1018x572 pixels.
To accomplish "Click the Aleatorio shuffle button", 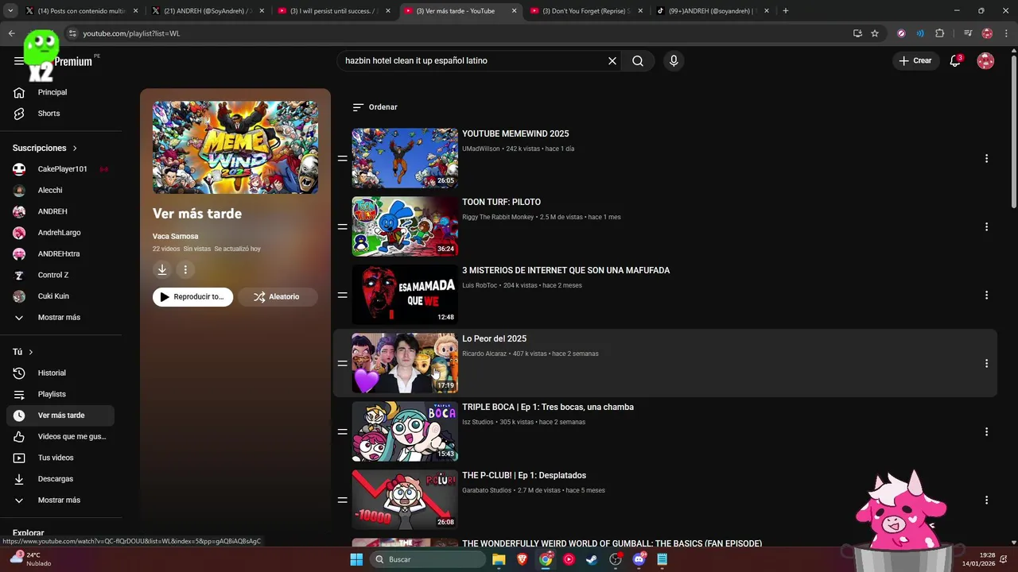I will point(278,297).
